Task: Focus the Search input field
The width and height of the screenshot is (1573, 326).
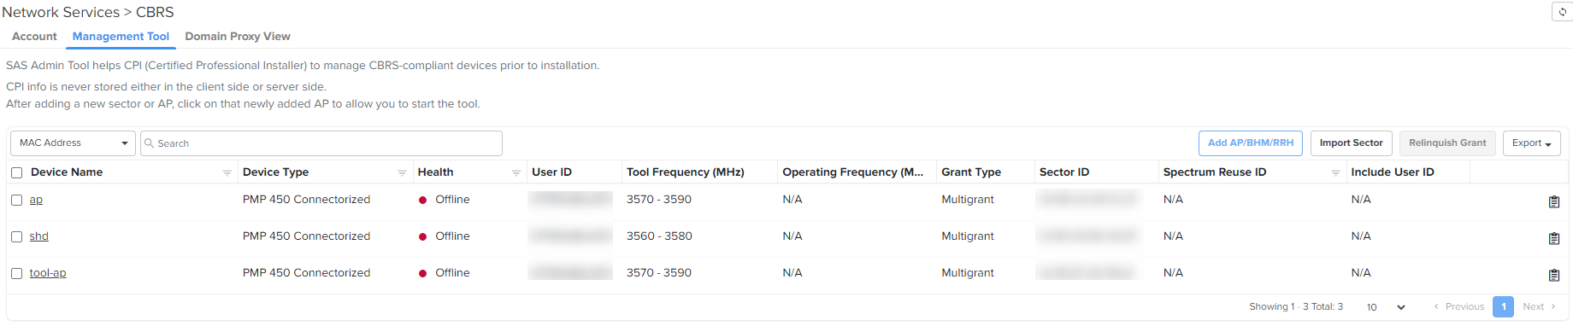Action: pyautogui.click(x=321, y=143)
